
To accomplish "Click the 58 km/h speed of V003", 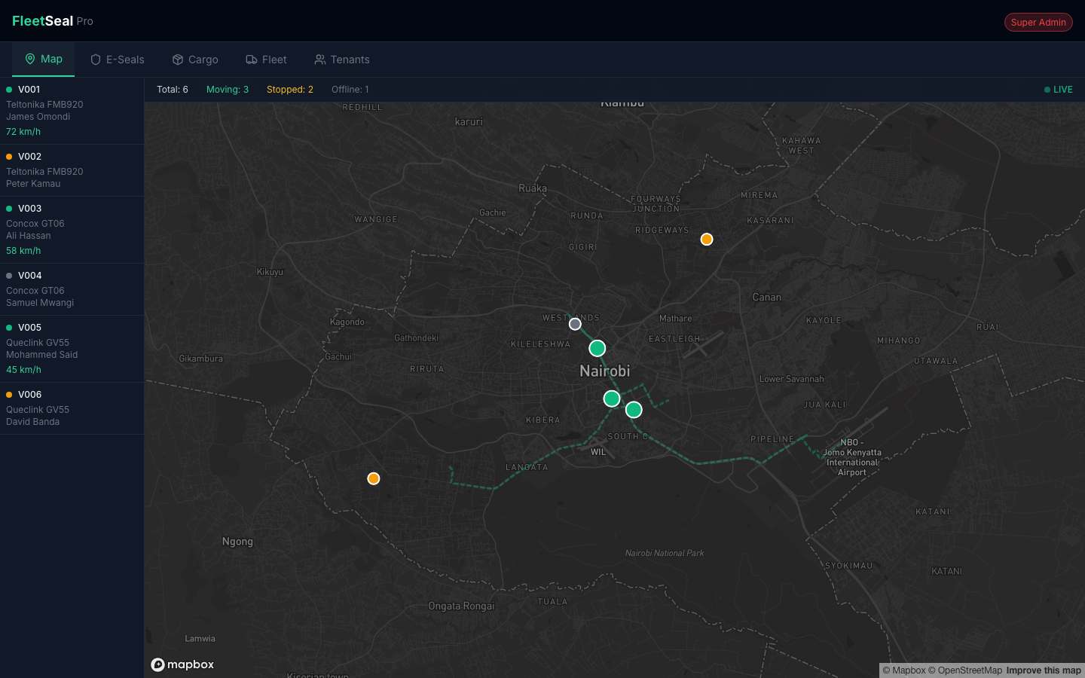I will pyautogui.click(x=23, y=251).
